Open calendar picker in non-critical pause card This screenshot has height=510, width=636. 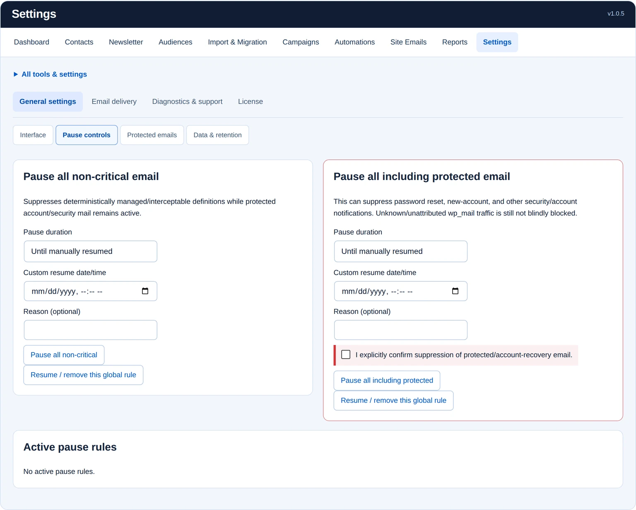145,291
